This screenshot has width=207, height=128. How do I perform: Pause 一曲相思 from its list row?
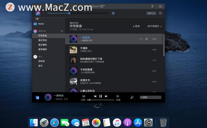click(x=147, y=39)
